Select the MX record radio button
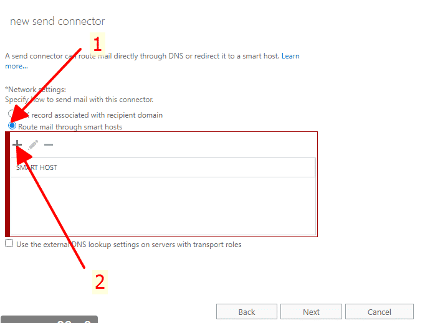Screen dimensions: 425x323 tap(11, 115)
